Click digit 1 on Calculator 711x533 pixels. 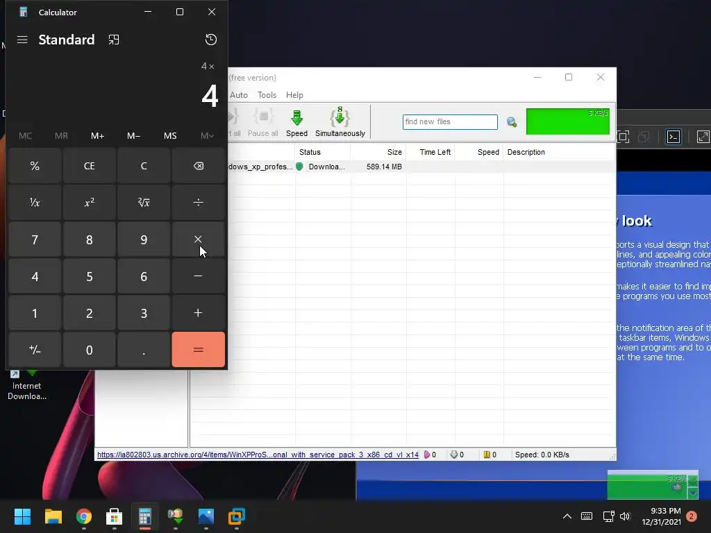(35, 313)
